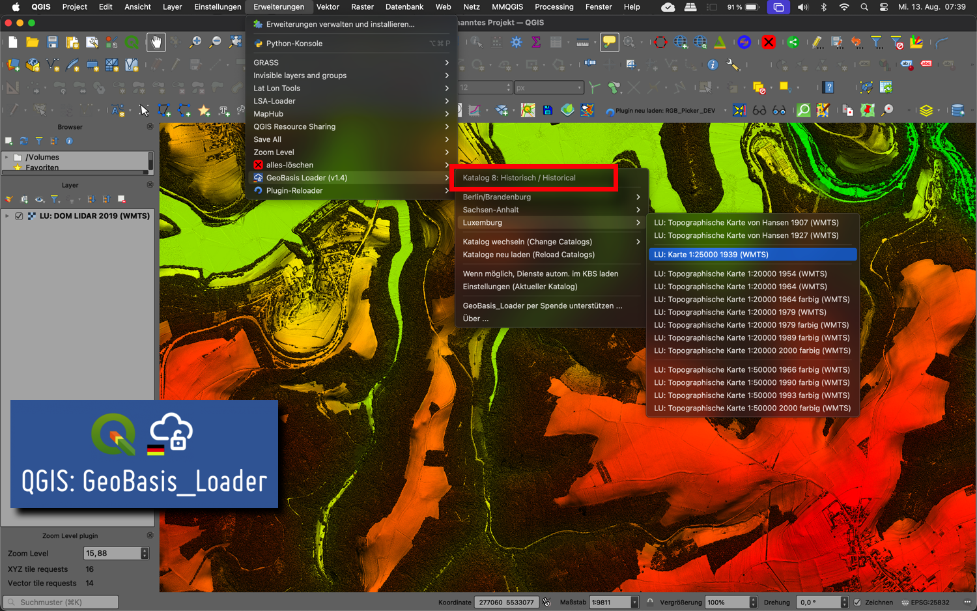Image resolution: width=977 pixels, height=611 pixels.
Task: Expand the Sachsen-Anhalt submenu
Action: pos(552,210)
